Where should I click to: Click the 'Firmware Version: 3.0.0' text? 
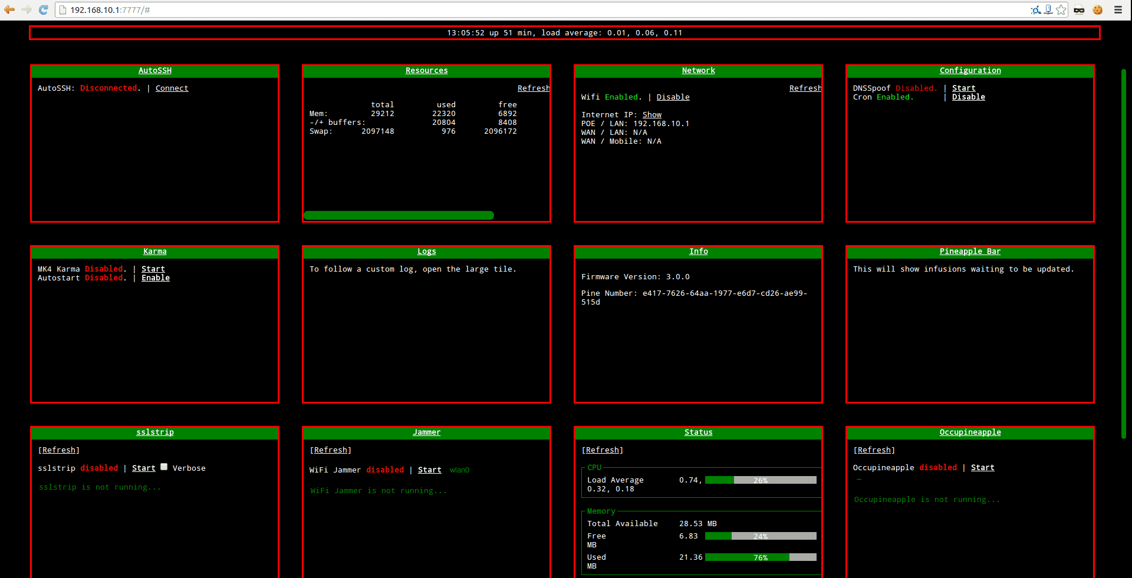tap(636, 277)
